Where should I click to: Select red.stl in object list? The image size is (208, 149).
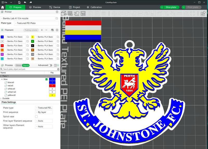point(10,86)
